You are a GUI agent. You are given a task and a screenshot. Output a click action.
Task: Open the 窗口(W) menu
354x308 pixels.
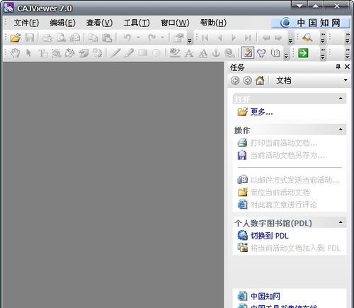click(x=175, y=23)
